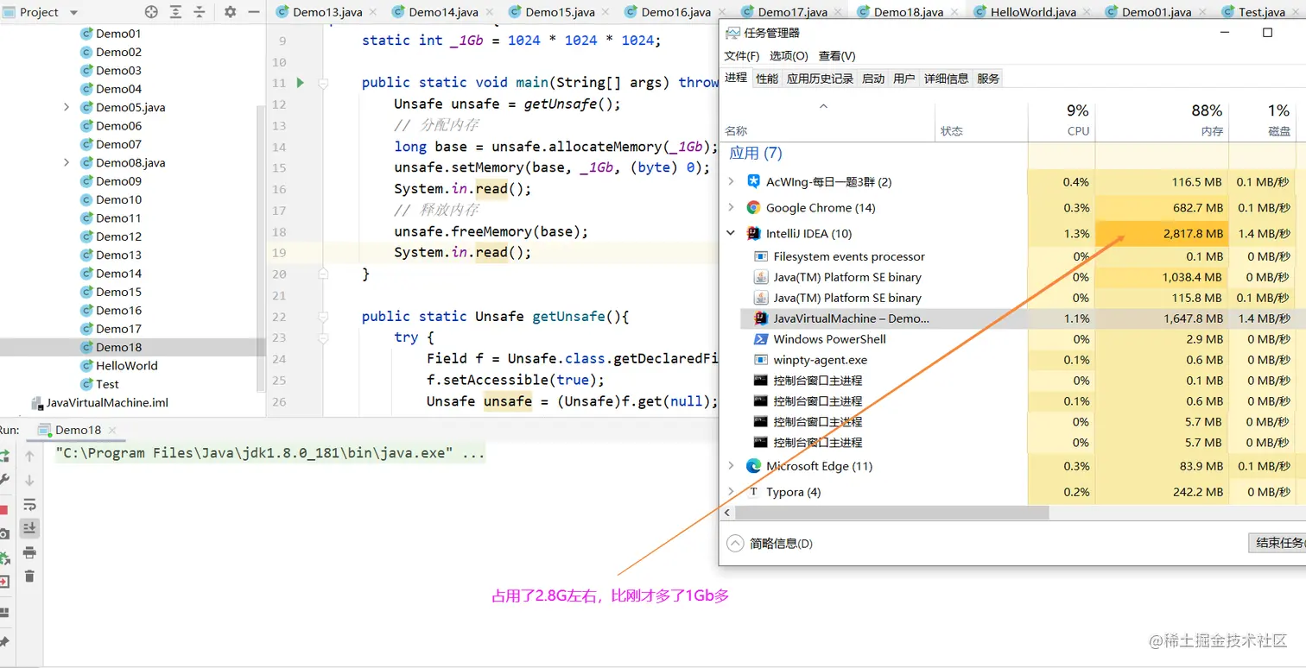Open 查看(V) menu in Task Manager
Screen dimensions: 1306x668
click(x=837, y=55)
